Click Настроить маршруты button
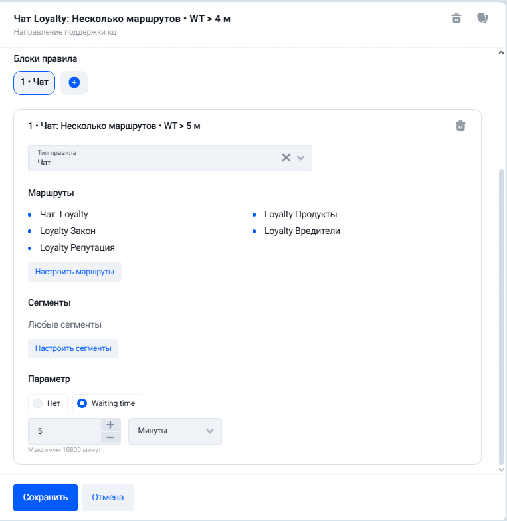507x521 pixels. coord(74,272)
